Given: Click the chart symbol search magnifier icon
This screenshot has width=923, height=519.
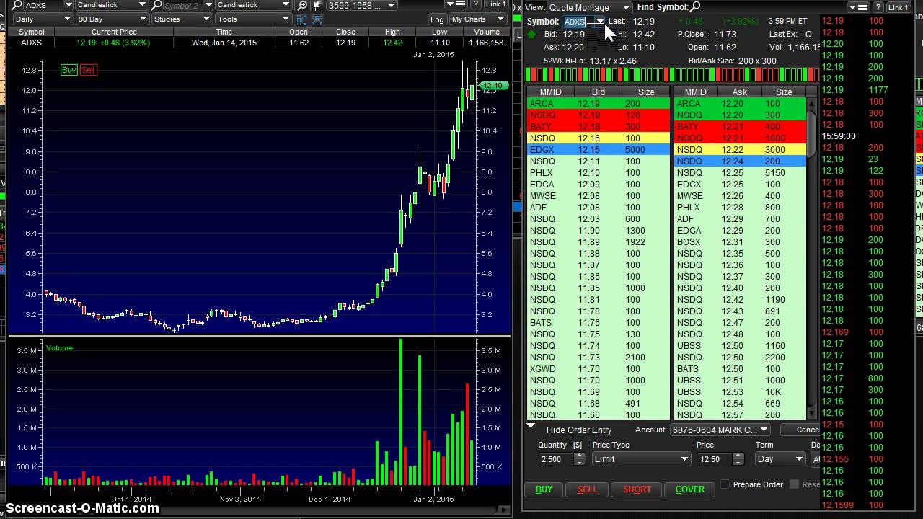Looking at the screenshot, I should pos(16,5).
